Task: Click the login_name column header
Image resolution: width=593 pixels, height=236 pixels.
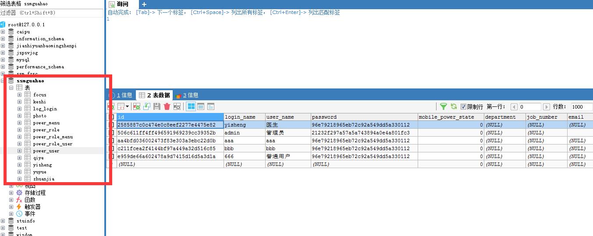Action: (245, 117)
